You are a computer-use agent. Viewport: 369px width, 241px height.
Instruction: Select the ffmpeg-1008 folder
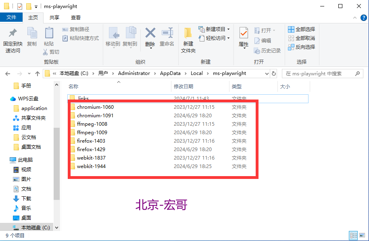tap(92, 124)
